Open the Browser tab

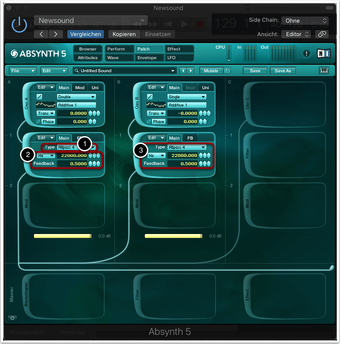point(88,49)
